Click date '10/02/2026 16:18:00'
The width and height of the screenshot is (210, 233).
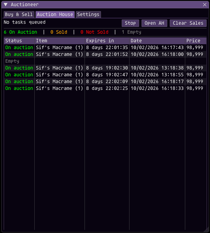[x=157, y=54]
